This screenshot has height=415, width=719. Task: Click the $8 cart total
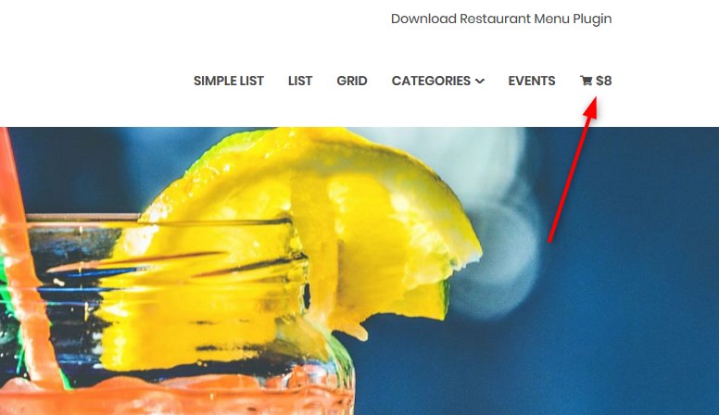point(603,81)
